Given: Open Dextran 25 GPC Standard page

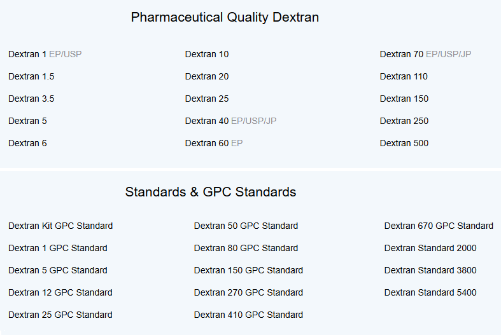Looking at the screenshot, I should coord(60,315).
